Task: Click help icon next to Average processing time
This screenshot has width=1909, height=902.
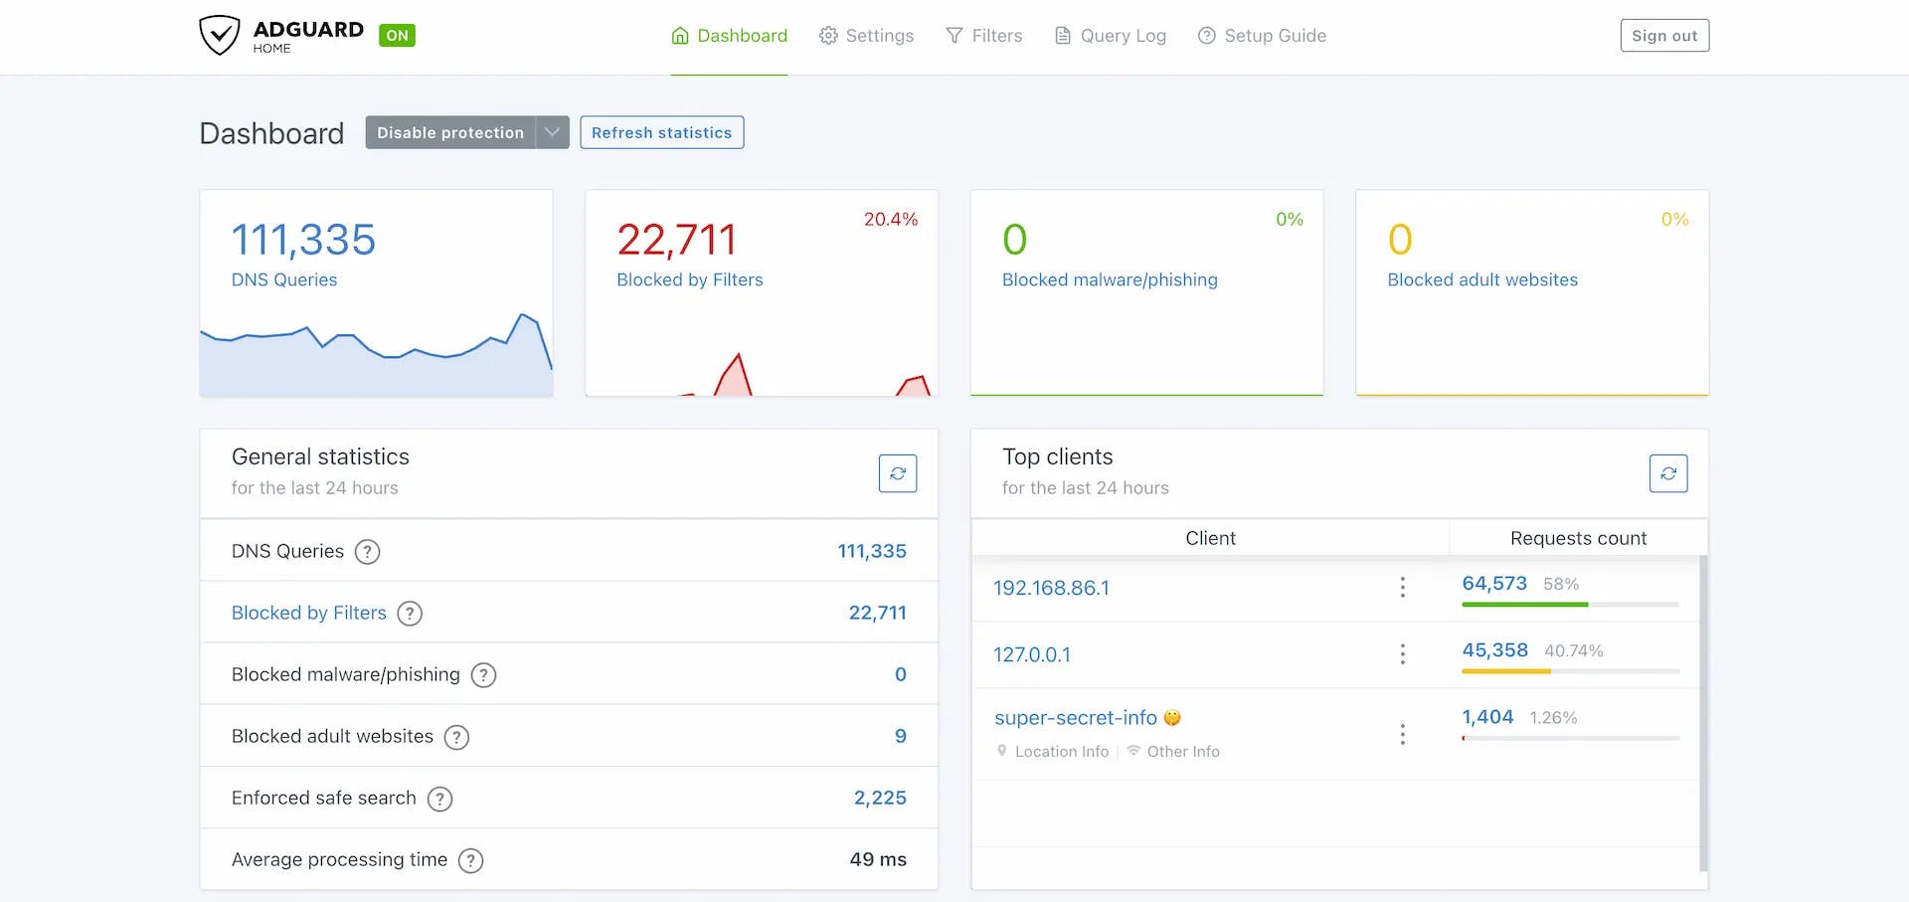Action: click(471, 860)
